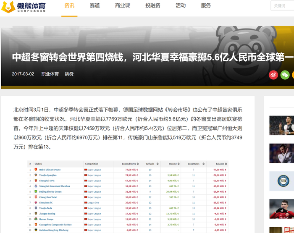
Task: Sort table by the Arrivals arrows
Action: click(157, 164)
